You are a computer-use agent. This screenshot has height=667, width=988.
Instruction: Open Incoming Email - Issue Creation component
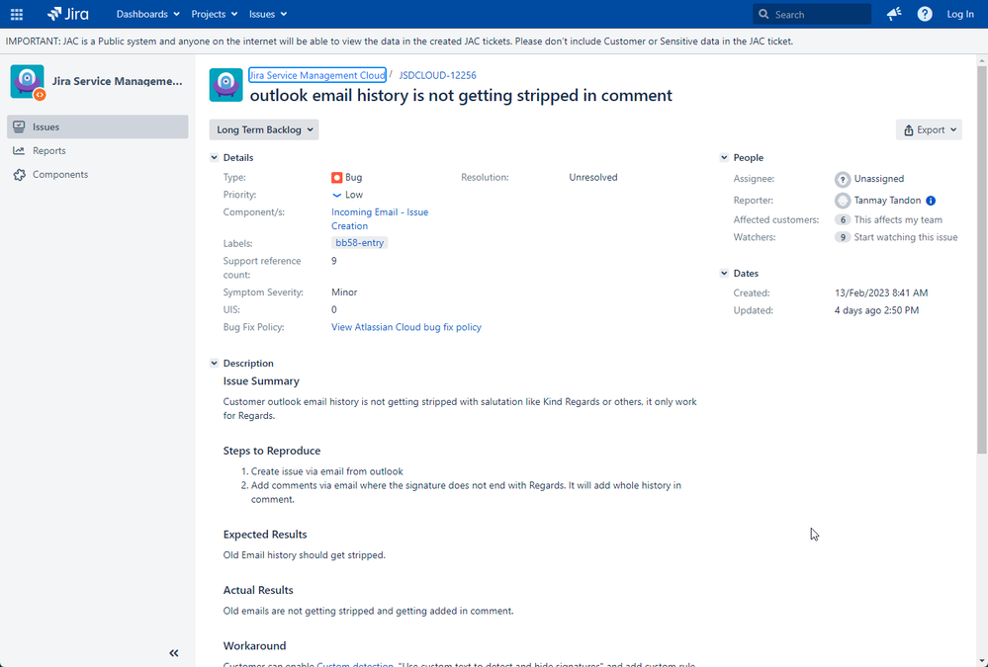point(380,219)
